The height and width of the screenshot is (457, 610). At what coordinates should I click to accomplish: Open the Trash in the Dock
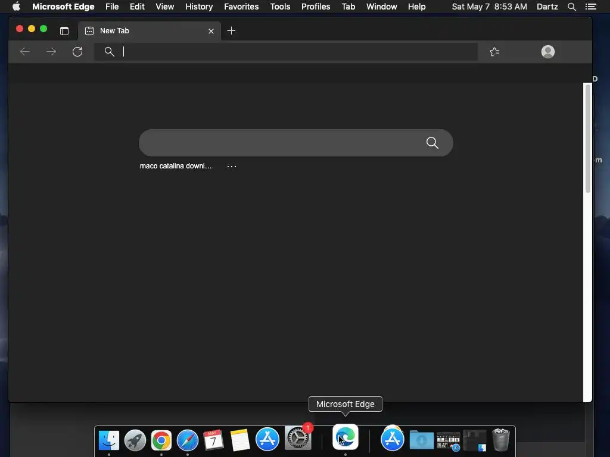500,440
